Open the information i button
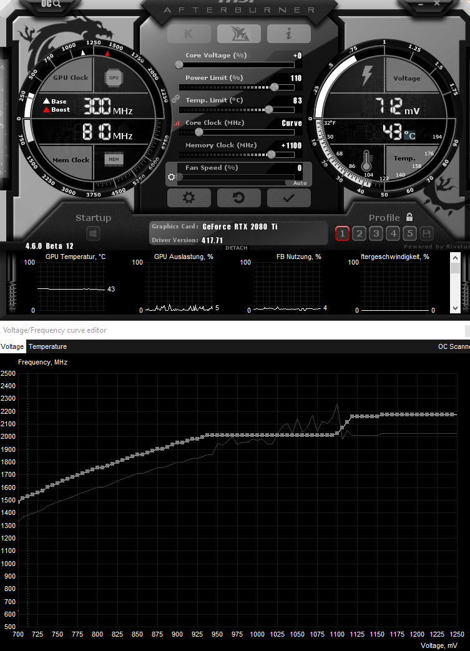Viewport: 470px width, 651px height. pos(288,34)
